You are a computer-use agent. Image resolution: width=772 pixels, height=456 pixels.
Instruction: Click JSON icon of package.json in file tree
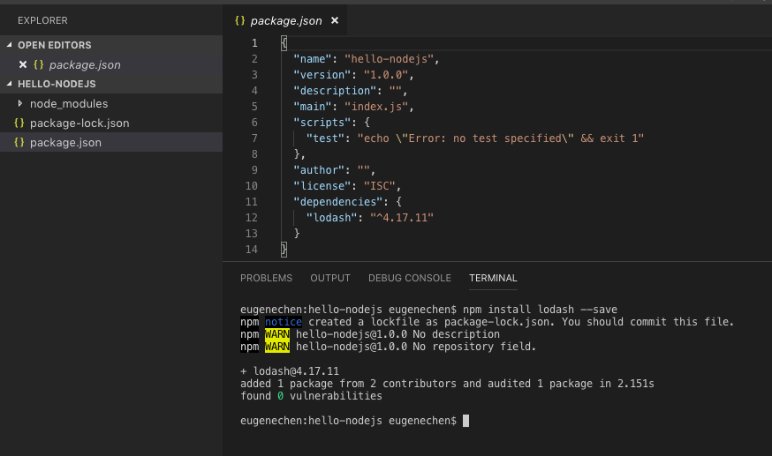(x=19, y=143)
